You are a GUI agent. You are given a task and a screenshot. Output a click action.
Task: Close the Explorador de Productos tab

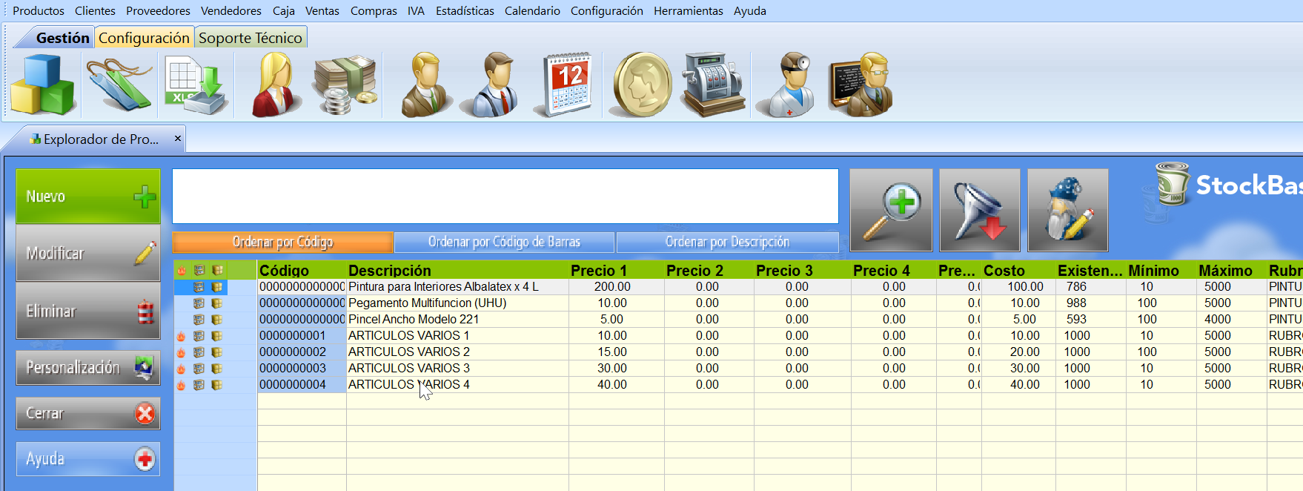click(178, 139)
